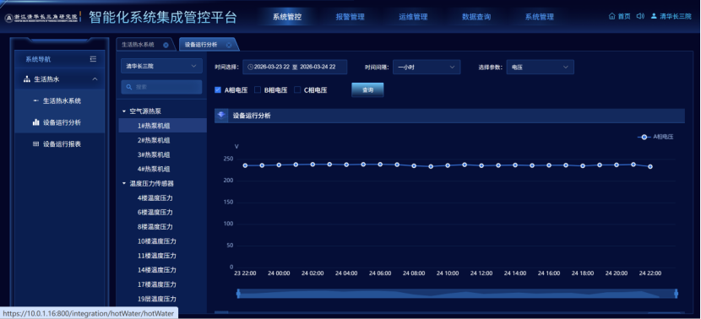Click the speaker sound icon in header
The height and width of the screenshot is (319, 701).
tap(640, 16)
